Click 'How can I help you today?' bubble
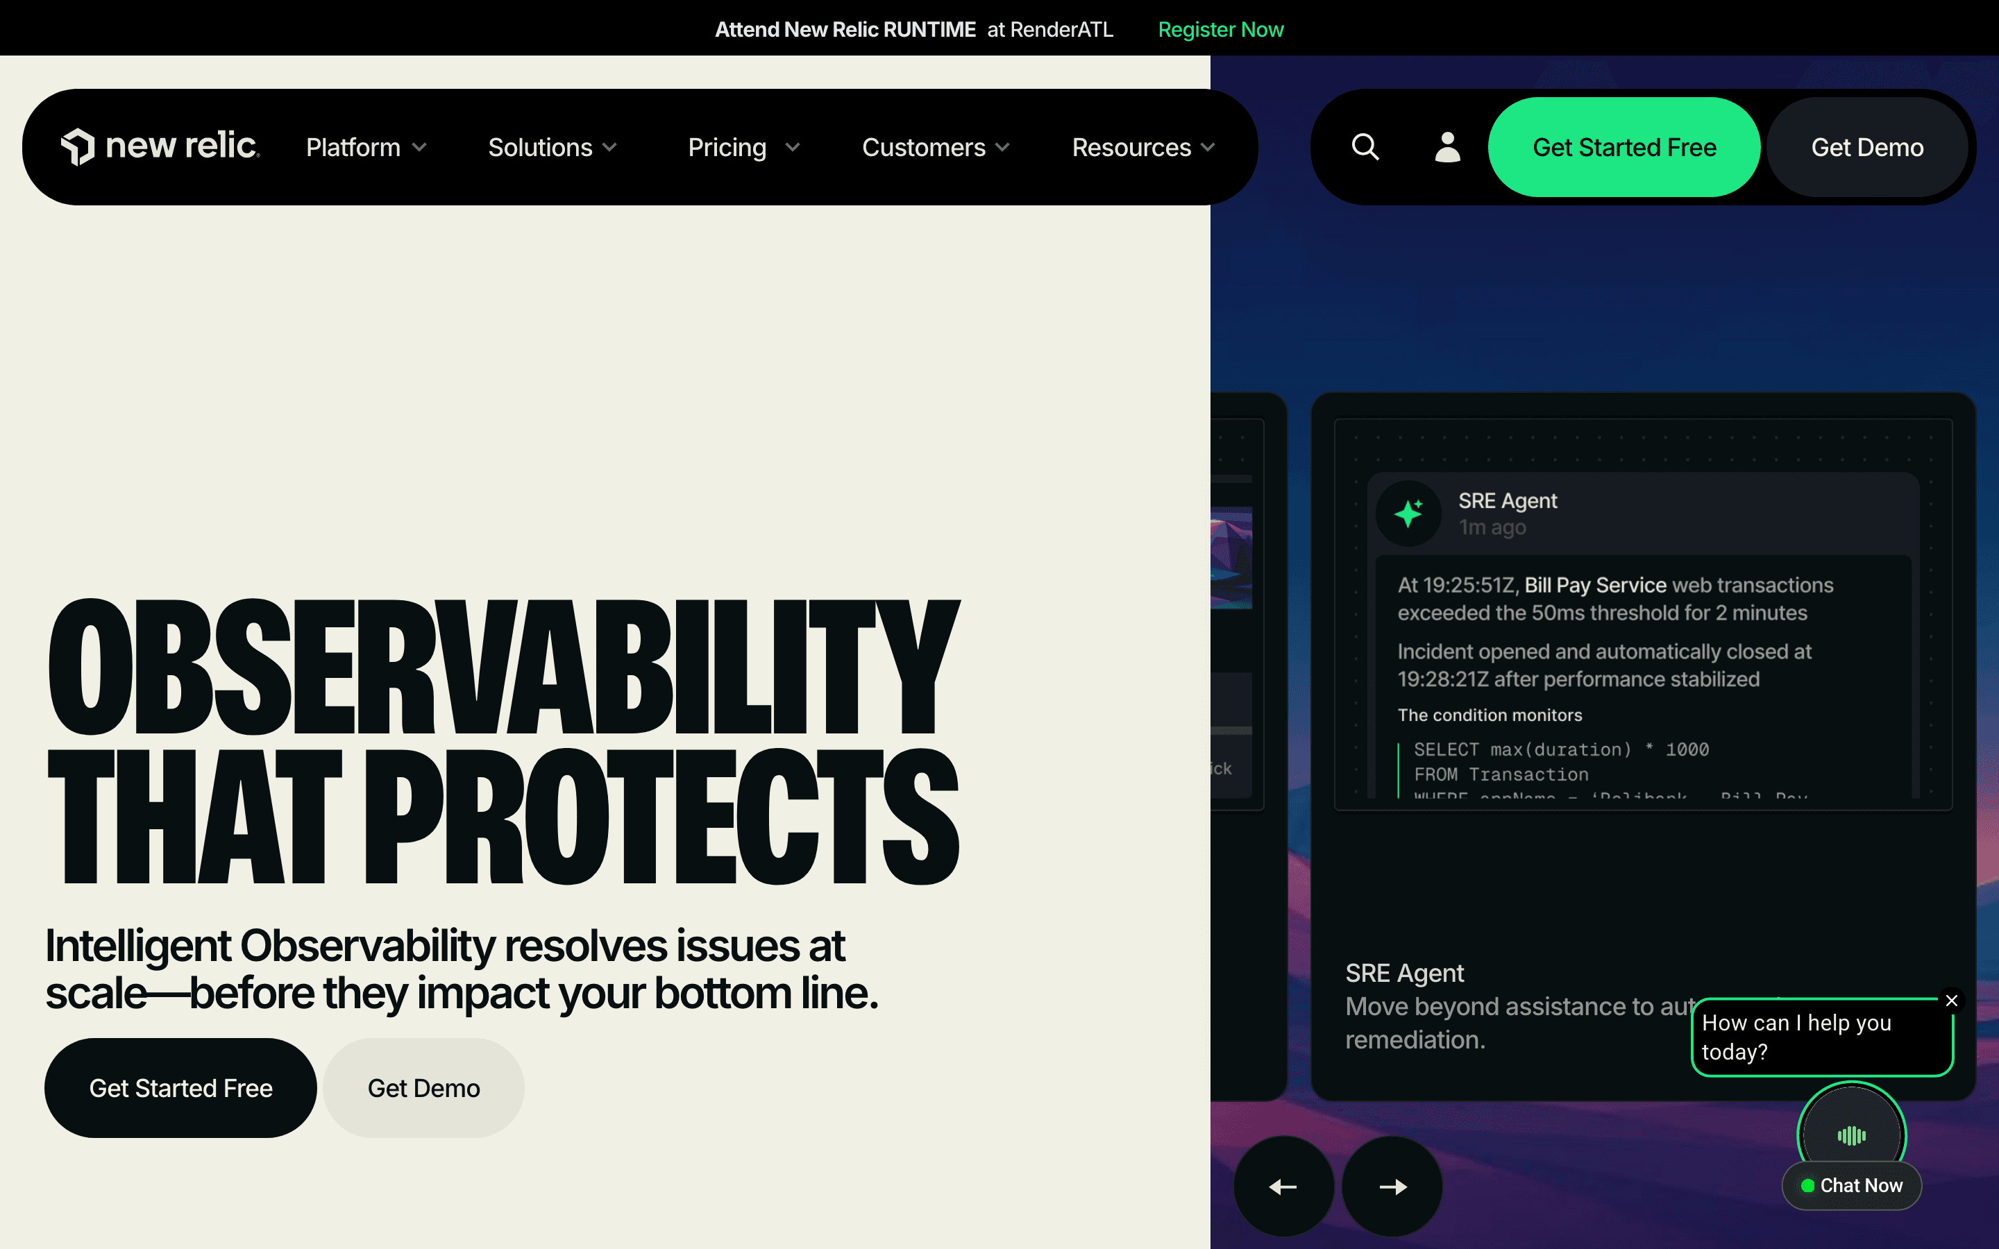 tap(1821, 1037)
